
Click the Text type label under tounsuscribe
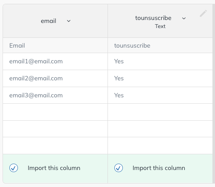[160, 26]
